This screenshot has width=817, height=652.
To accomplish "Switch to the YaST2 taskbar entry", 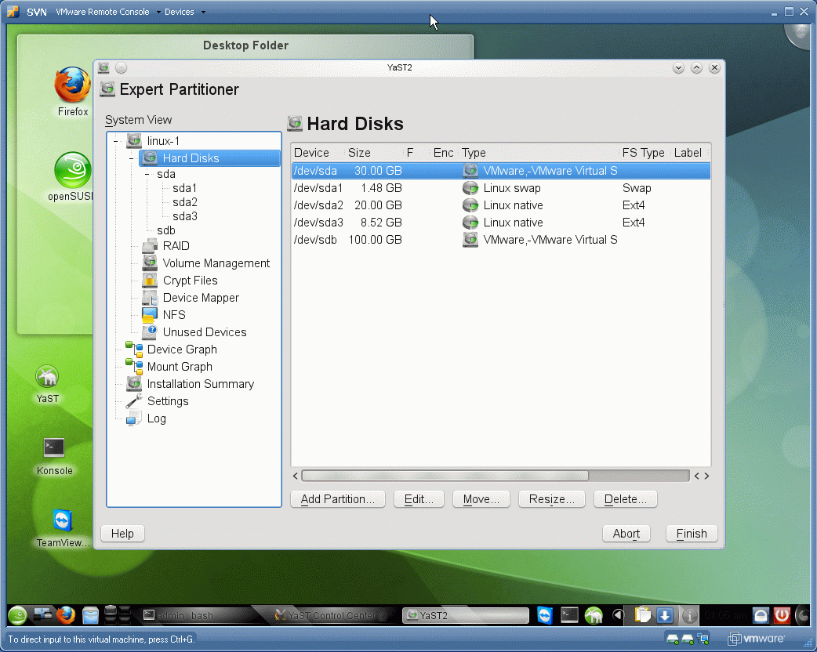I will click(466, 615).
